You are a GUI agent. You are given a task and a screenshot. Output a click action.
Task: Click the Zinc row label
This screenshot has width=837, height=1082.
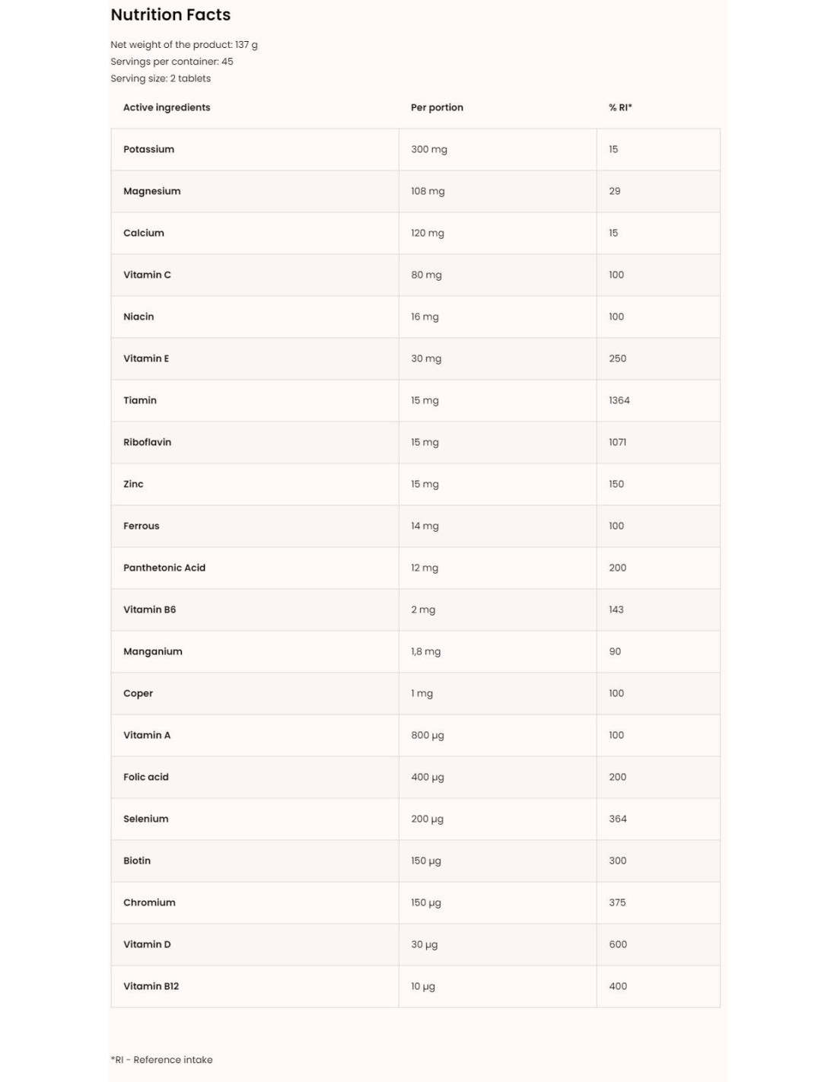point(133,484)
